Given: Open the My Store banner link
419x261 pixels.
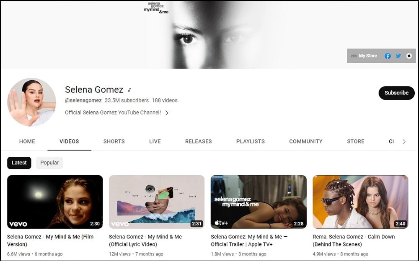Looking at the screenshot, I should pos(364,56).
